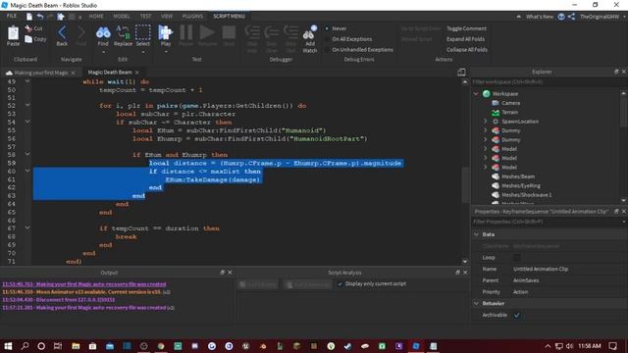Start the Play test
The height and width of the screenshot is (353, 628).
point(165,32)
